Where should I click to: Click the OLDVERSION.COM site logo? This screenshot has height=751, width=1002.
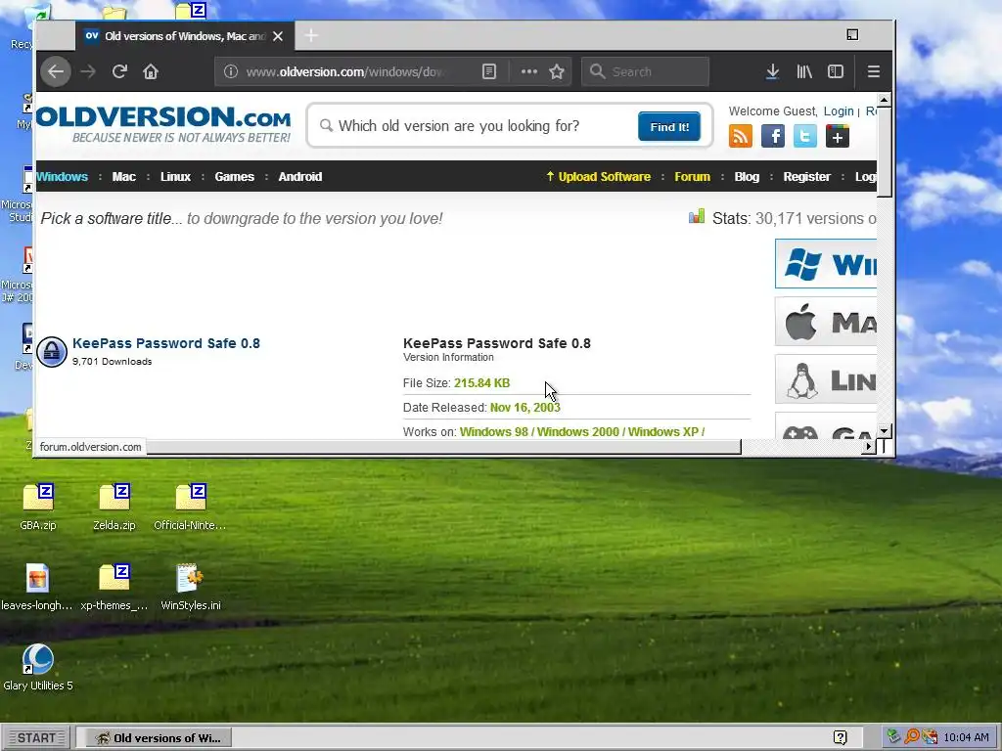click(x=163, y=124)
